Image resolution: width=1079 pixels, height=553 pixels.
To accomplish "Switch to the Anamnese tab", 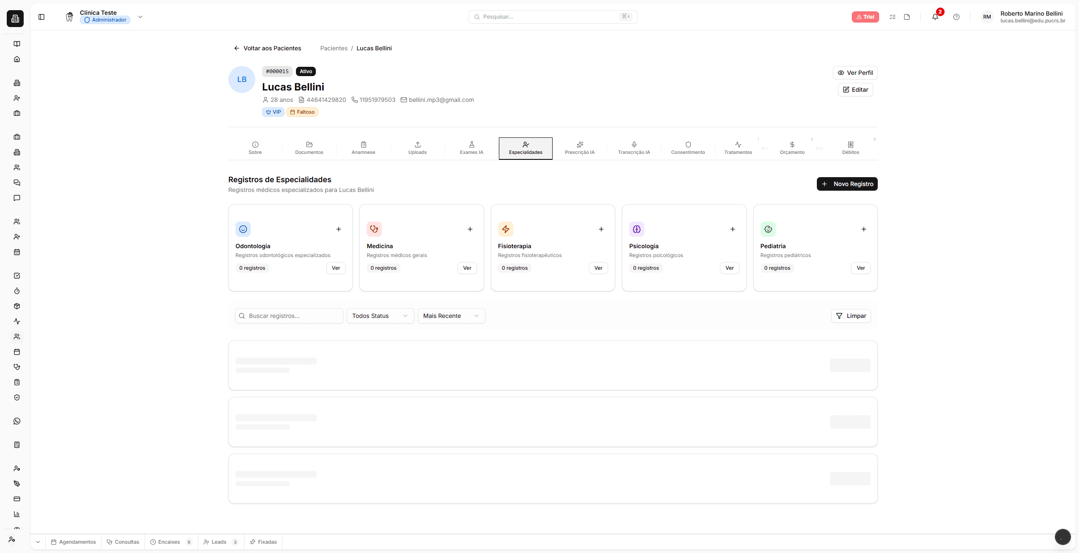I will click(x=363, y=148).
